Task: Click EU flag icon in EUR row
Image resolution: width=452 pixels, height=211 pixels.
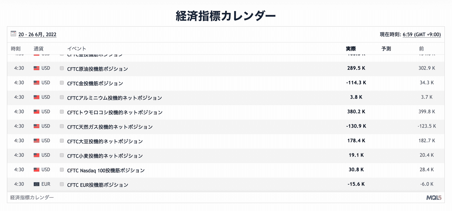Action: [36, 184]
